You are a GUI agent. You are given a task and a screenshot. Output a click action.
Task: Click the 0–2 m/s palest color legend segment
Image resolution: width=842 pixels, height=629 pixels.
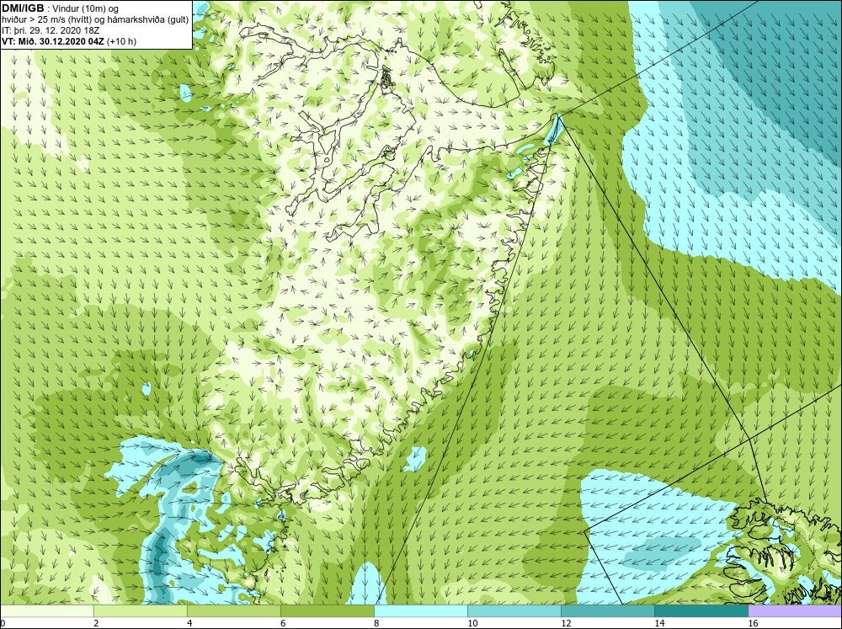pyautogui.click(x=46, y=610)
